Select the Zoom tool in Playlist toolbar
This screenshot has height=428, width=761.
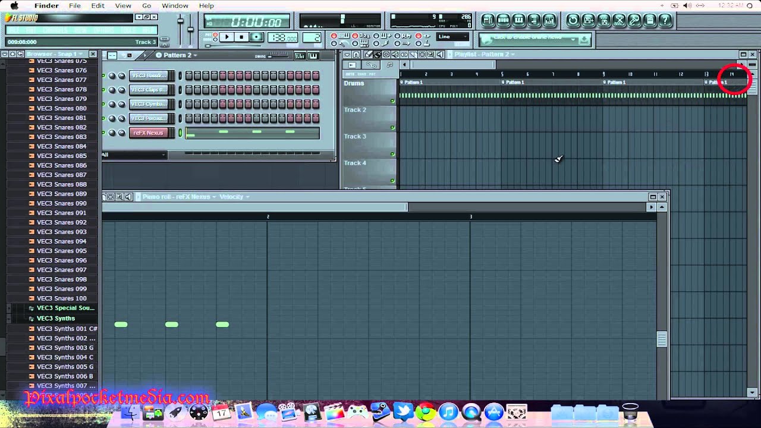pyautogui.click(x=431, y=54)
